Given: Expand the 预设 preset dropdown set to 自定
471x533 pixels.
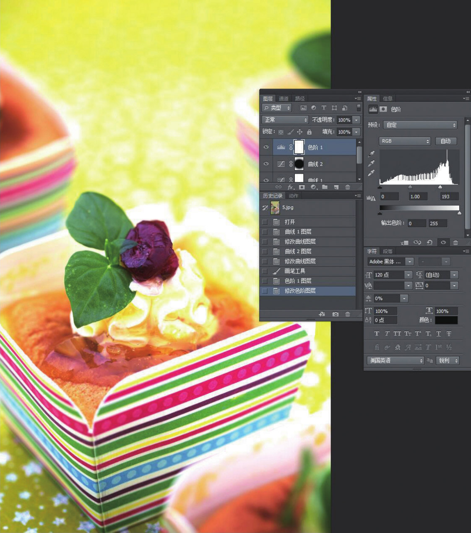Looking at the screenshot, I should [420, 125].
